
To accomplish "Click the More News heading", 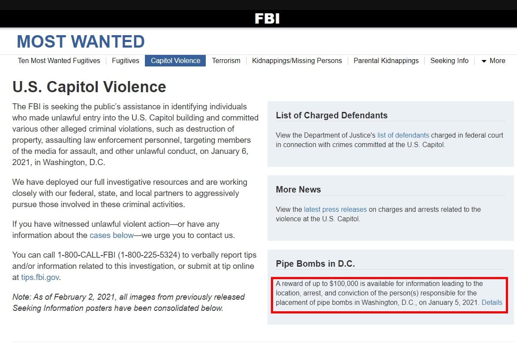I will pyautogui.click(x=298, y=190).
